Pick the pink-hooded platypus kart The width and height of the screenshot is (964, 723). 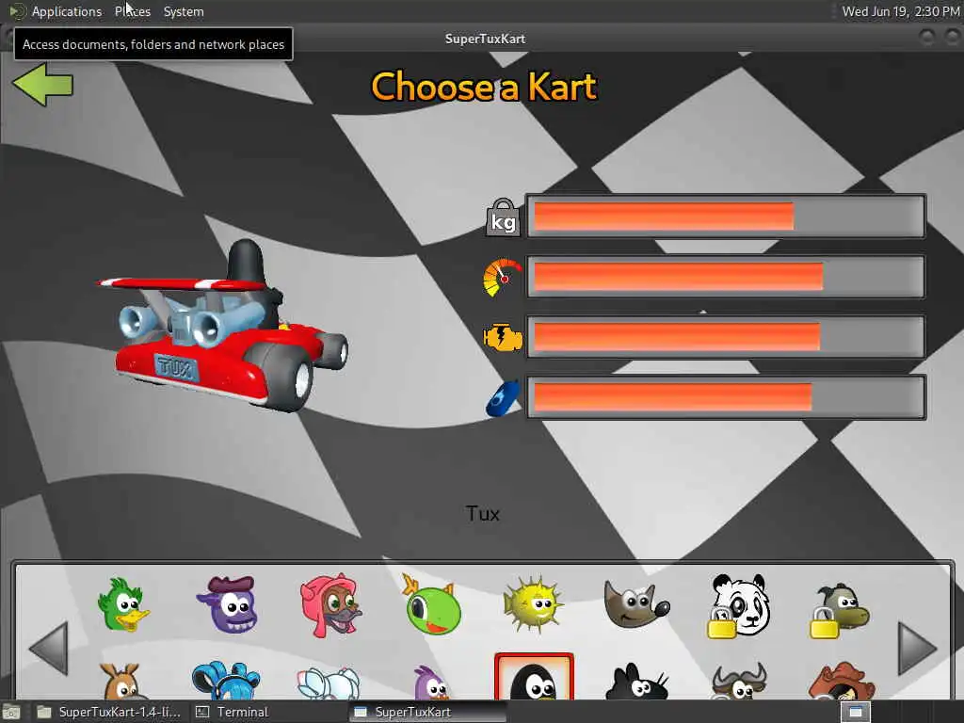pyautogui.click(x=330, y=605)
